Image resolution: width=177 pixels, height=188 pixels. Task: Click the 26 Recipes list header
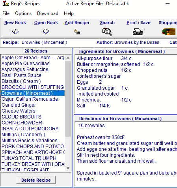(x=36, y=51)
